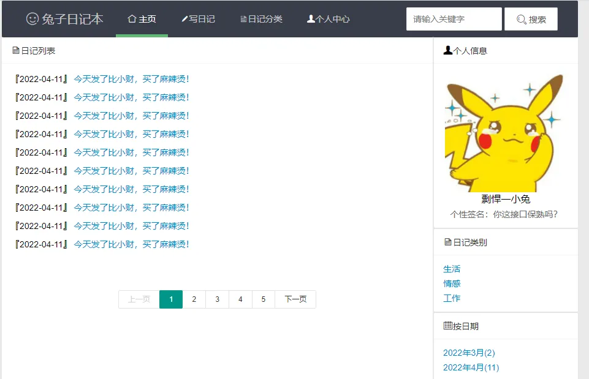Show diaries from 2022年3月(2)
The width and height of the screenshot is (589, 379).
[x=469, y=353]
